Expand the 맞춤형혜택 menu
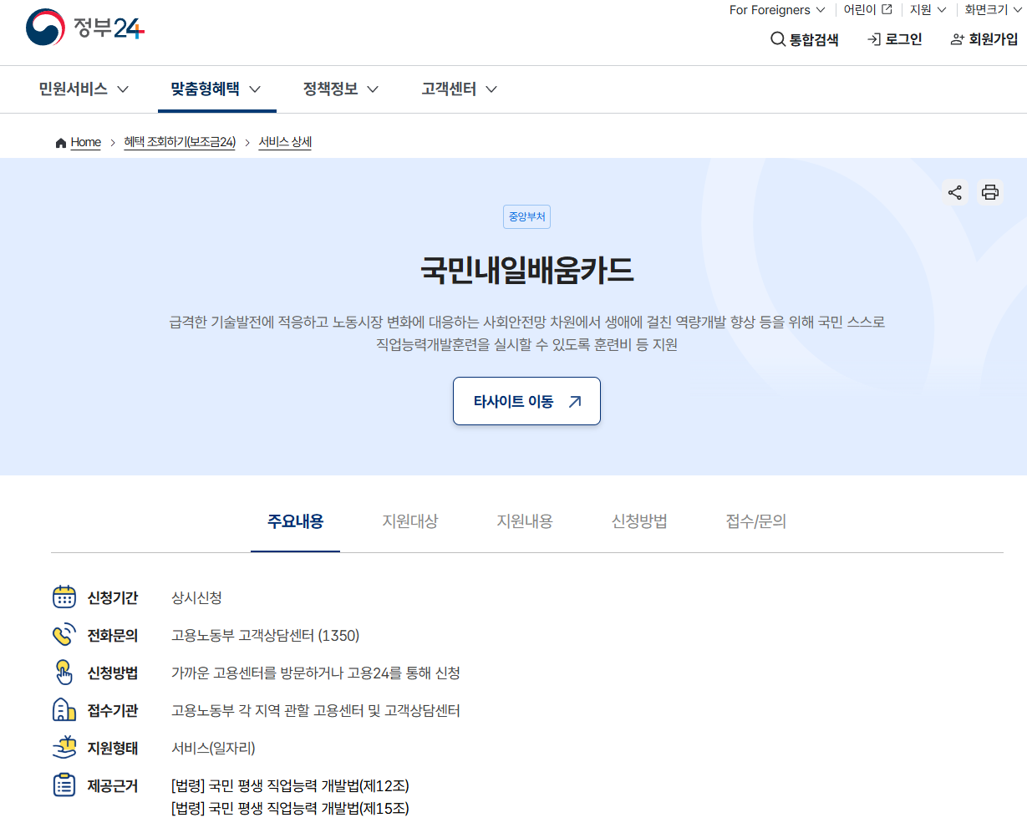The image size is (1027, 838). point(216,89)
